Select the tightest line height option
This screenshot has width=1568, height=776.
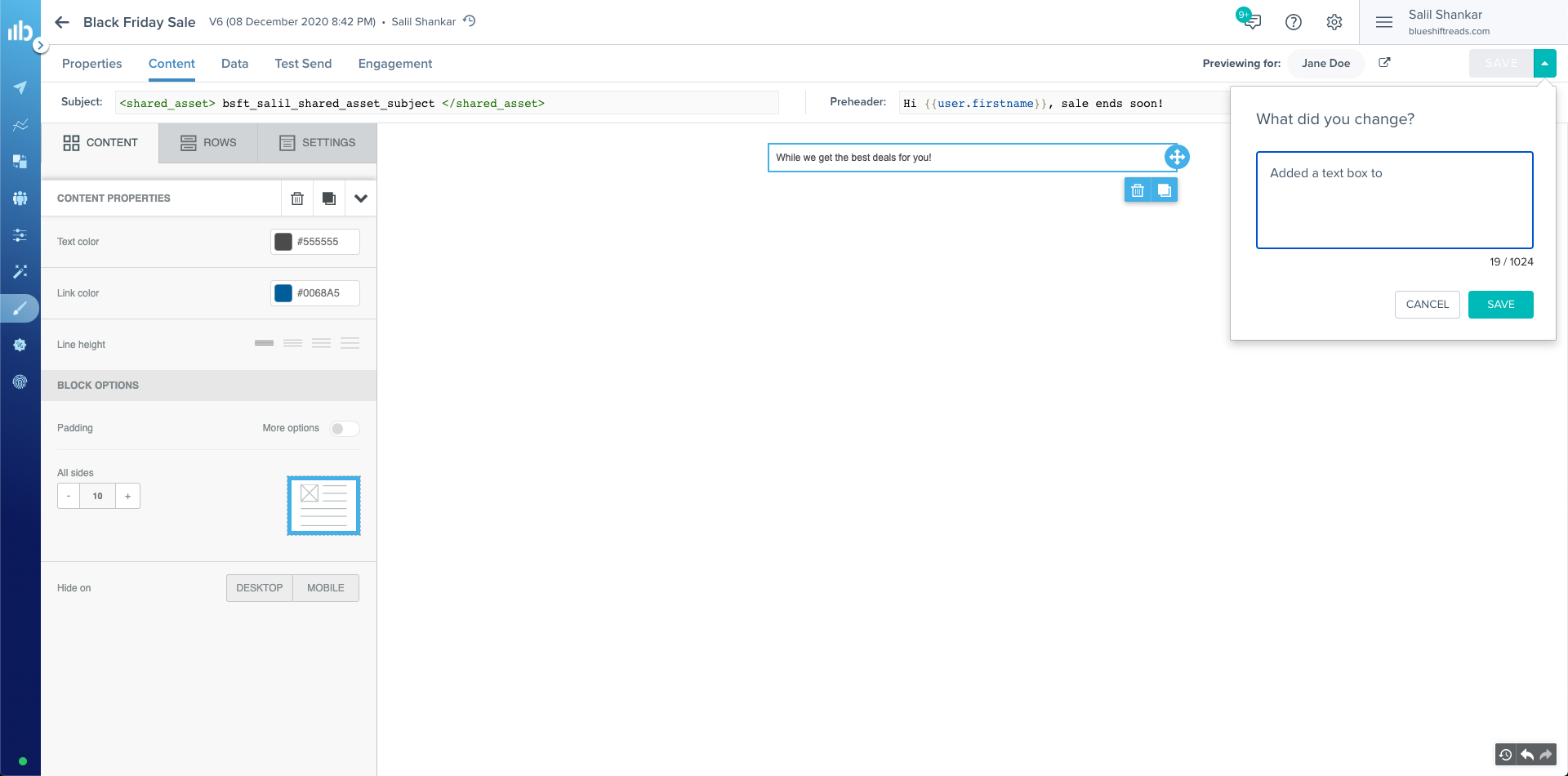264,343
